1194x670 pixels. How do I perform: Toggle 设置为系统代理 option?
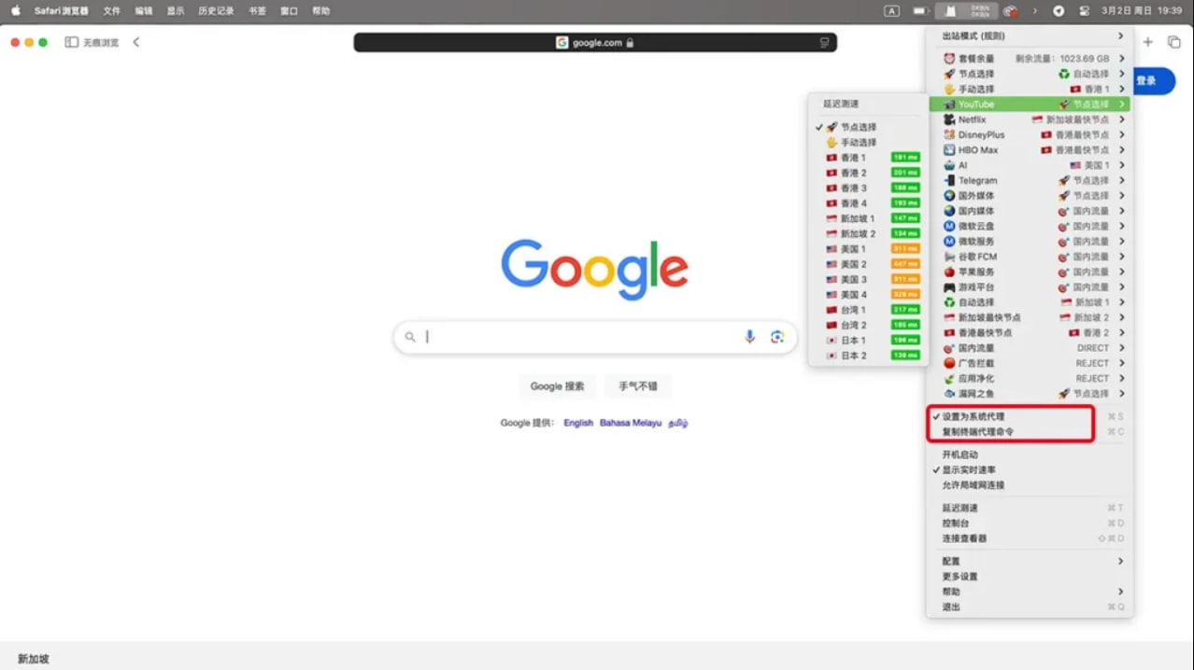click(973, 416)
